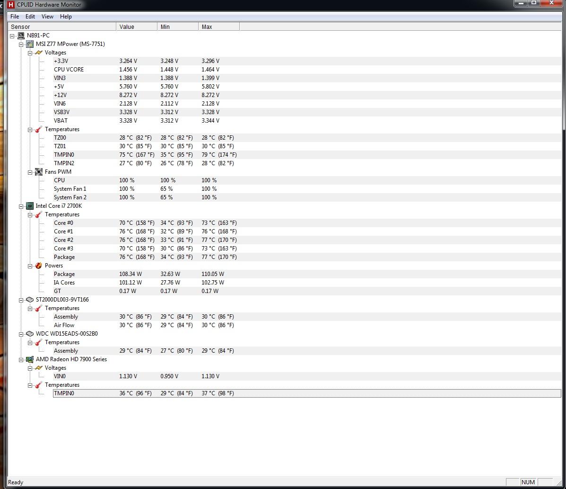This screenshot has height=489, width=566.
Task: Open the File menu
Action: click(x=15, y=17)
